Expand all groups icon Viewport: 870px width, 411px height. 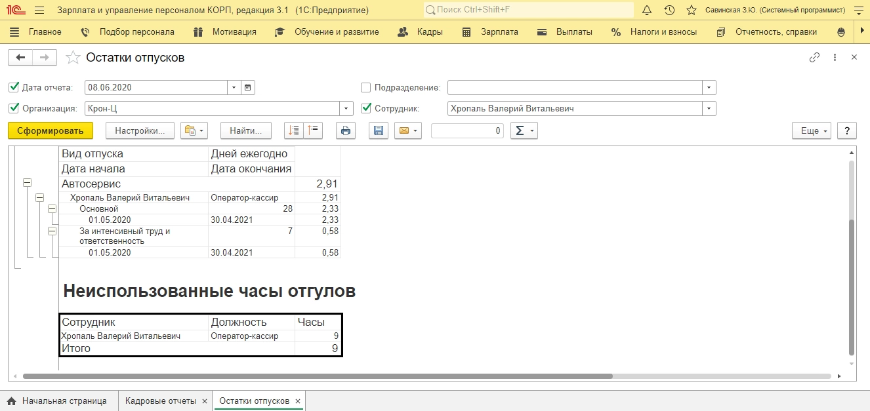coord(294,131)
